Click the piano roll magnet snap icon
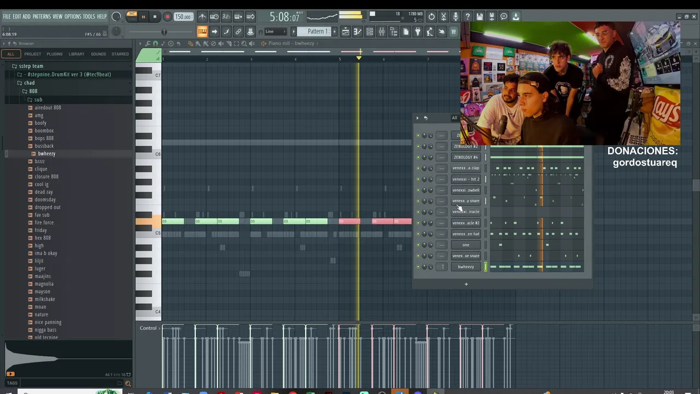 [155, 43]
